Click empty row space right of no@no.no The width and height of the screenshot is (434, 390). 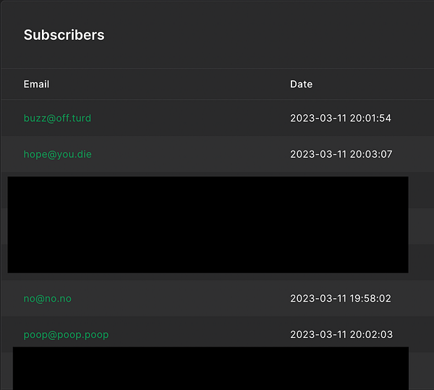pyautogui.click(x=181, y=298)
